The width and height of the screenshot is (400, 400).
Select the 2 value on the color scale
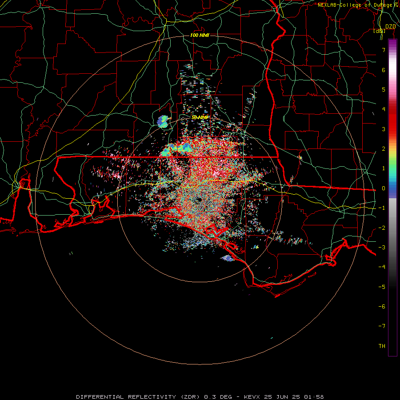(384, 149)
